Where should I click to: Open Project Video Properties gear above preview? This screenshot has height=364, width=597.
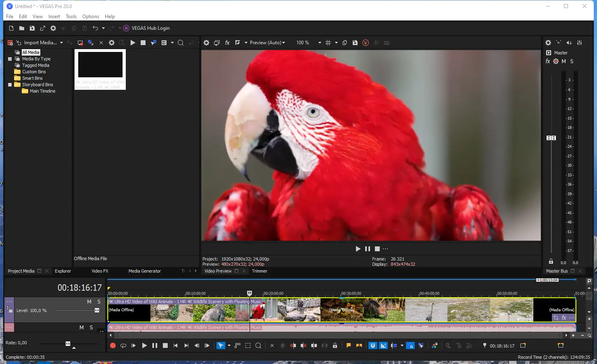pyautogui.click(x=206, y=43)
